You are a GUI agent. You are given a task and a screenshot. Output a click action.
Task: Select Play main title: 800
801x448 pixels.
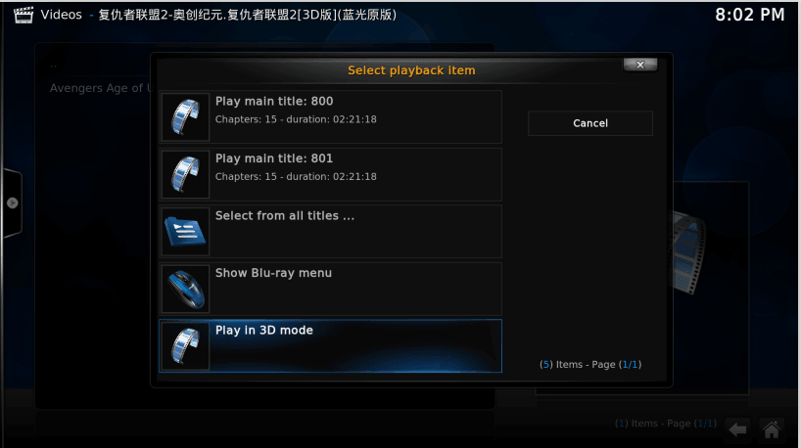pos(331,116)
